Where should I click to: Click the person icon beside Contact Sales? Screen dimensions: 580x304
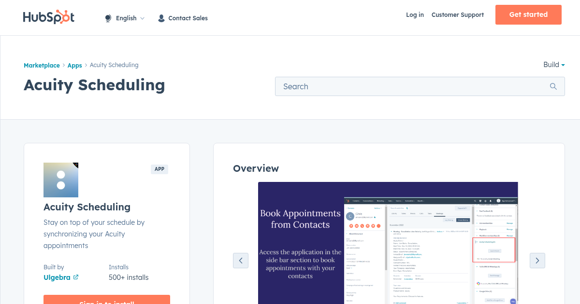(161, 18)
